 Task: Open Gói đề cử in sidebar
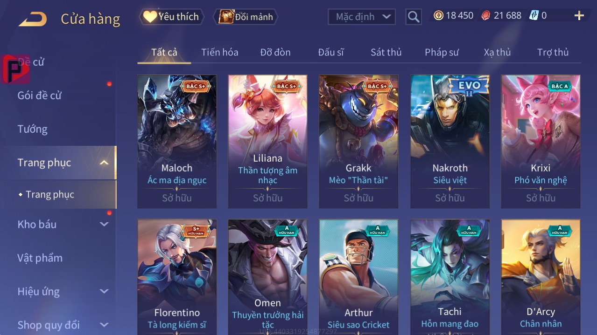pos(40,96)
